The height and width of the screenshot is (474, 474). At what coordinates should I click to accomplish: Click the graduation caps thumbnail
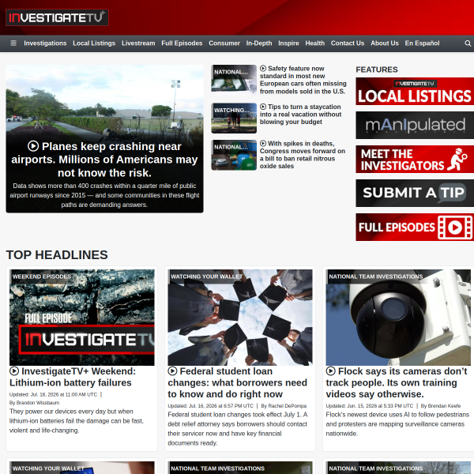click(240, 318)
